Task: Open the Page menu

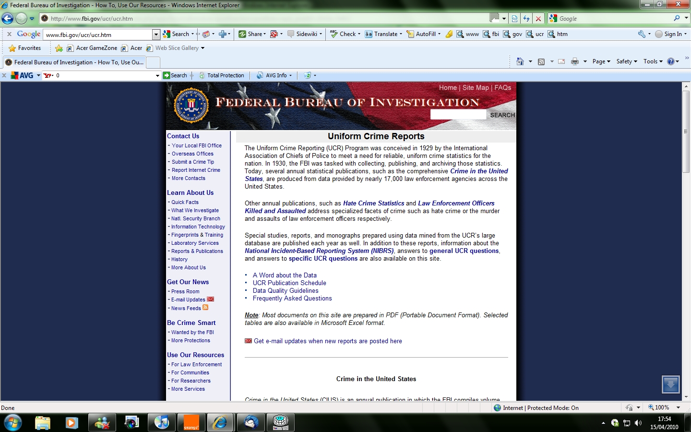Action: pyautogui.click(x=601, y=61)
